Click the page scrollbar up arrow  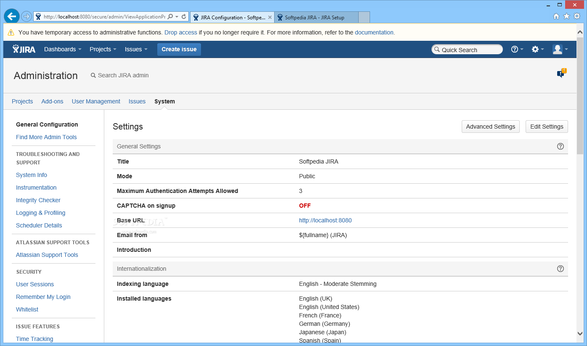[x=580, y=32]
